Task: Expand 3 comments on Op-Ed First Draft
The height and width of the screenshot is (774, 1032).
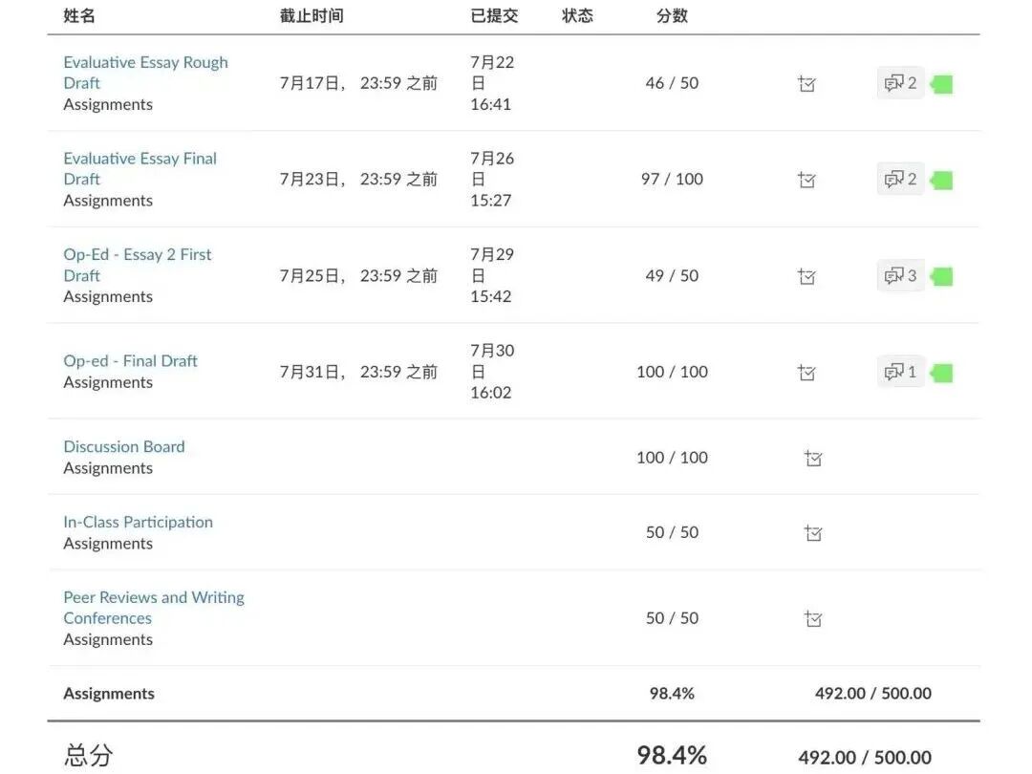Action: (x=900, y=276)
